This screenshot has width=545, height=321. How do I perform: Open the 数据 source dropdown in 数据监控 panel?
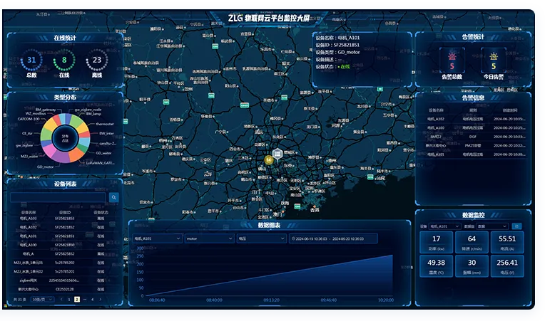pyautogui.click(x=492, y=226)
